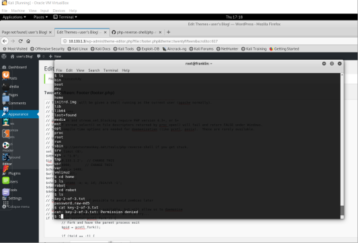Screen dimensions: 358x243
Task: Open Kali Forums bookmark
Action: pyautogui.click(x=201, y=49)
